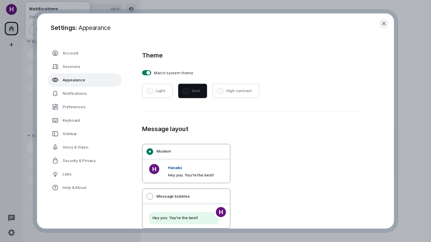
Task: Click the Notifications bell icon
Action: (55, 93)
